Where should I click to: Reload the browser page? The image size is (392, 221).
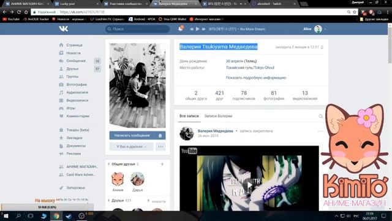(19, 12)
